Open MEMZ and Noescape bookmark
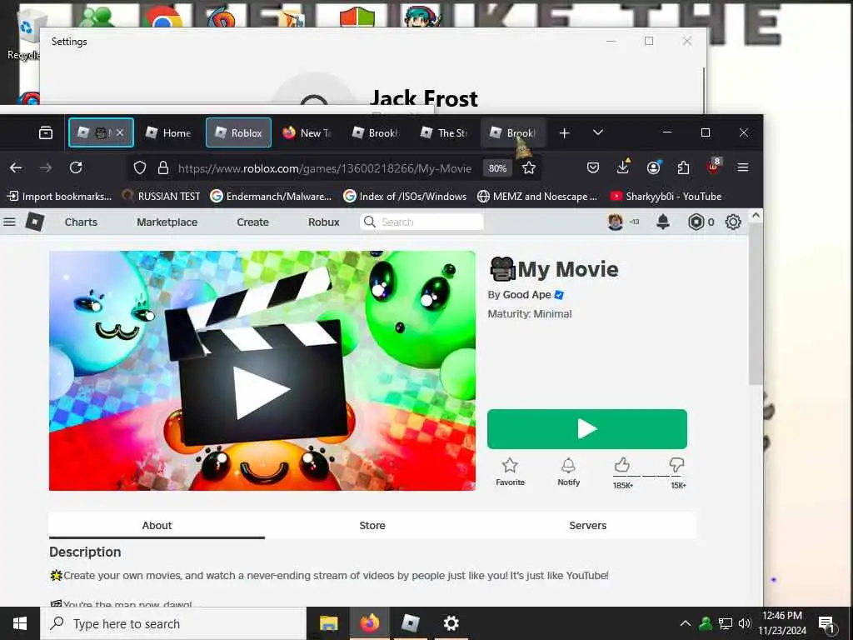853x640 pixels. (x=537, y=197)
